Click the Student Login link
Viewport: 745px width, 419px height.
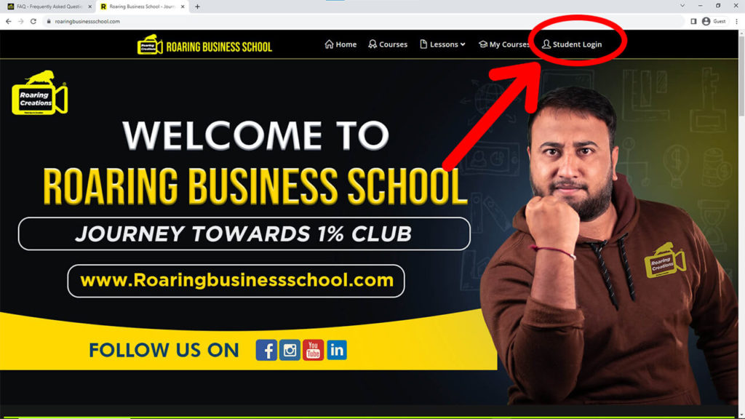point(572,44)
